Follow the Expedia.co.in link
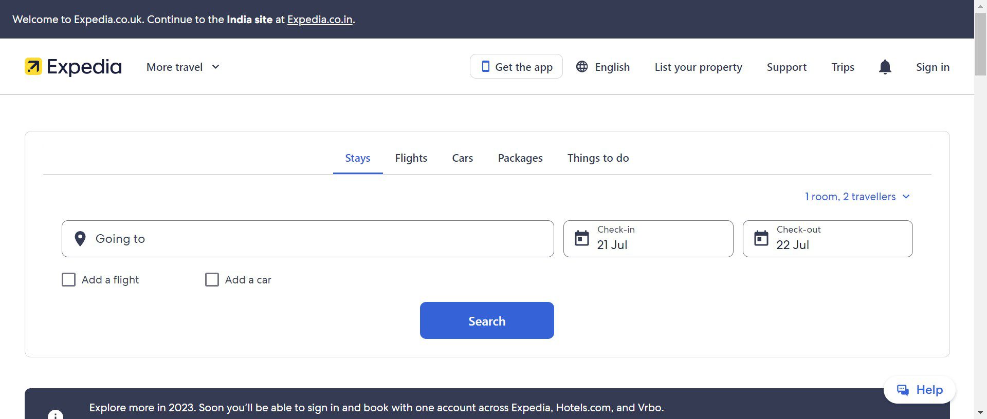987x419 pixels. coord(320,20)
